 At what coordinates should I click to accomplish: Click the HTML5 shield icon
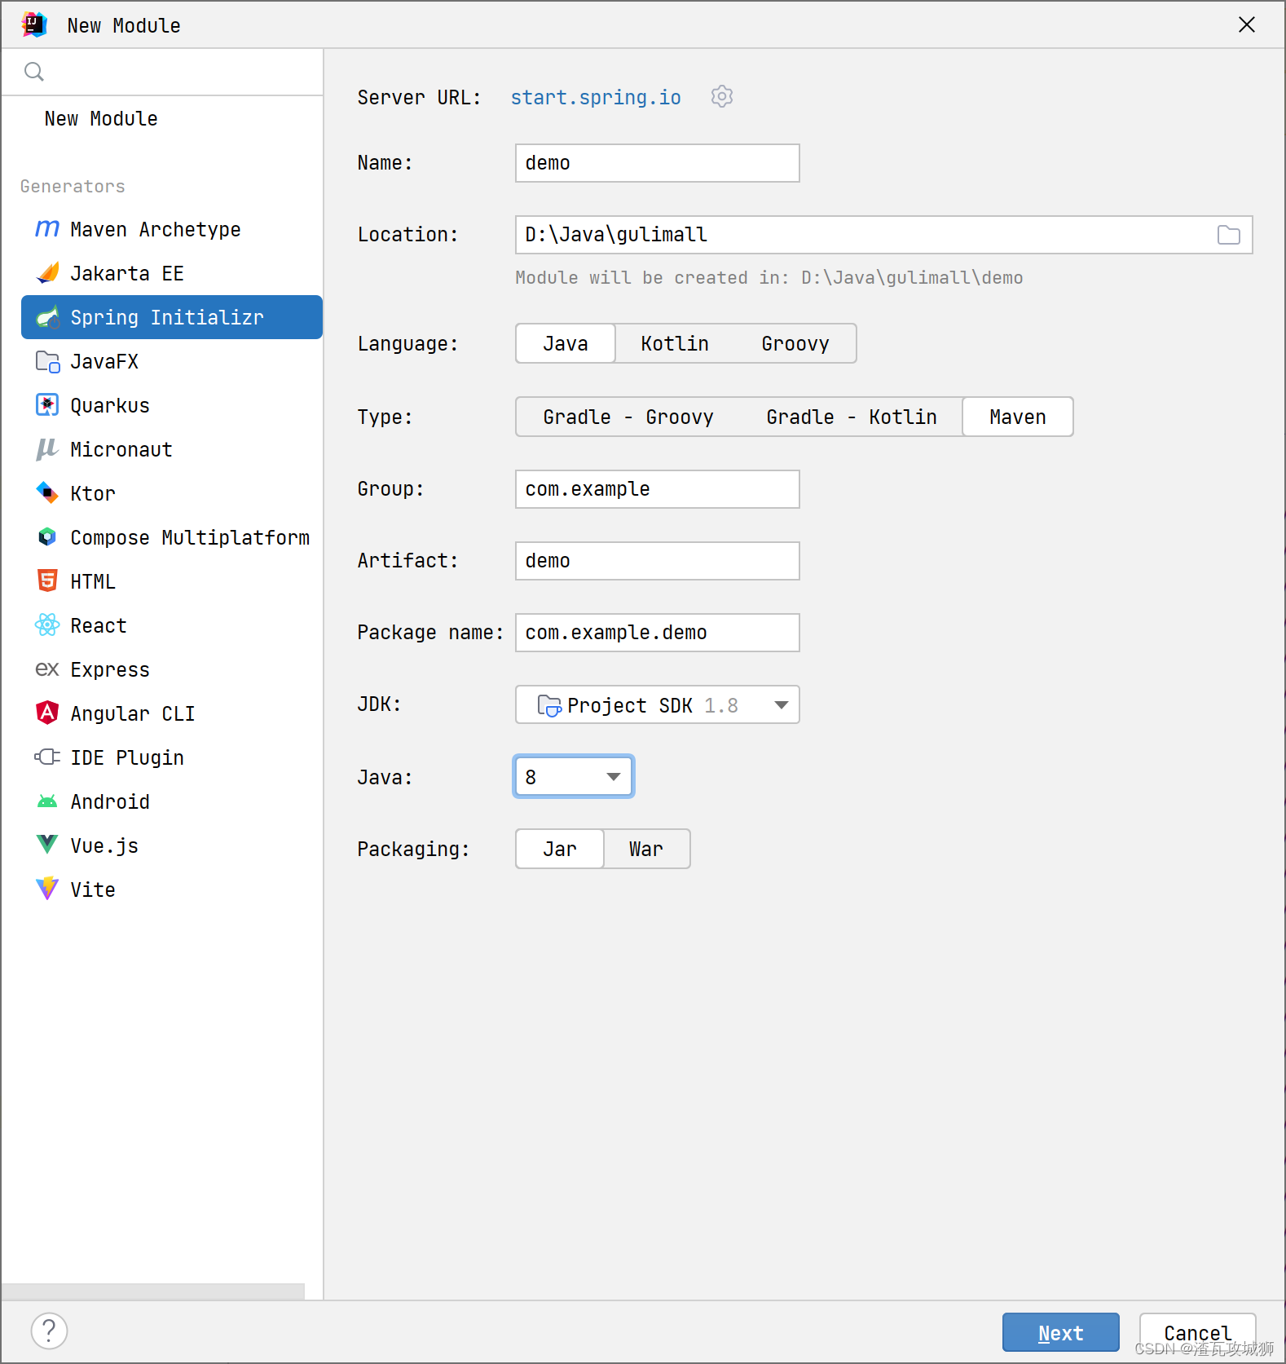click(47, 581)
